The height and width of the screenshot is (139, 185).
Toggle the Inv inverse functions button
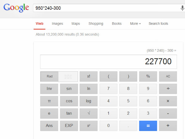coord(49,89)
